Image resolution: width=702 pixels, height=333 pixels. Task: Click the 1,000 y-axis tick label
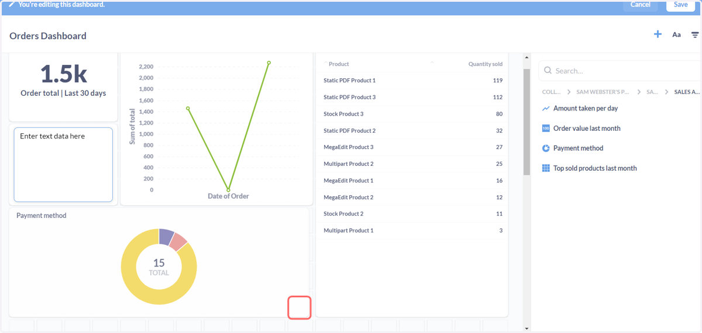click(146, 134)
